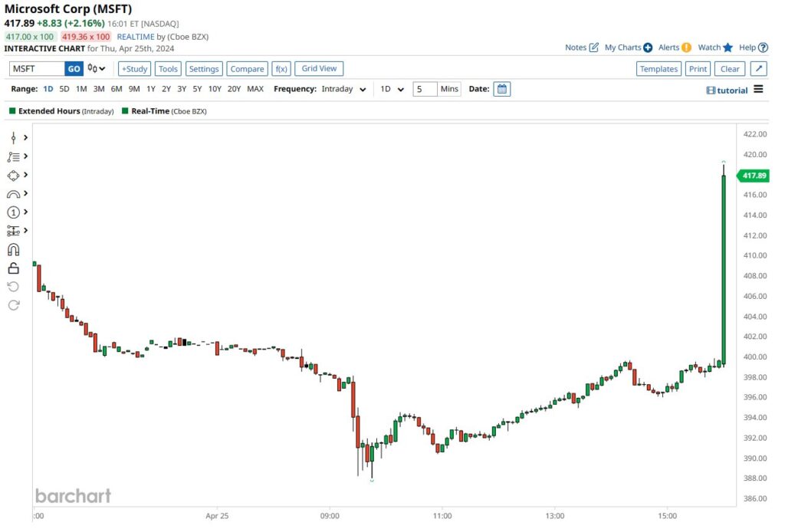Open the date picker calendar icon
The image size is (785, 529).
point(502,89)
